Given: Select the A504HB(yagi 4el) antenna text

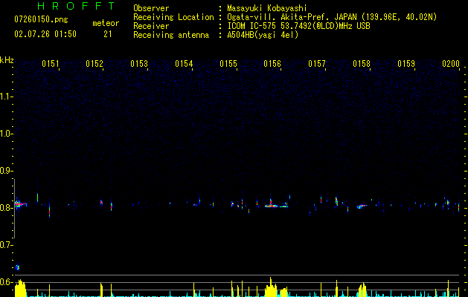Looking at the screenshot, I should 263,35.
